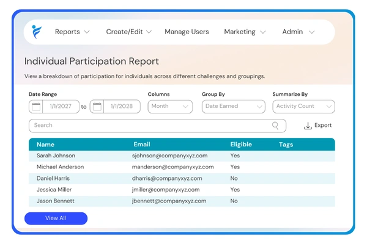Select the Michael Anderson row name
Image resolution: width=367 pixels, height=244 pixels.
60,167
